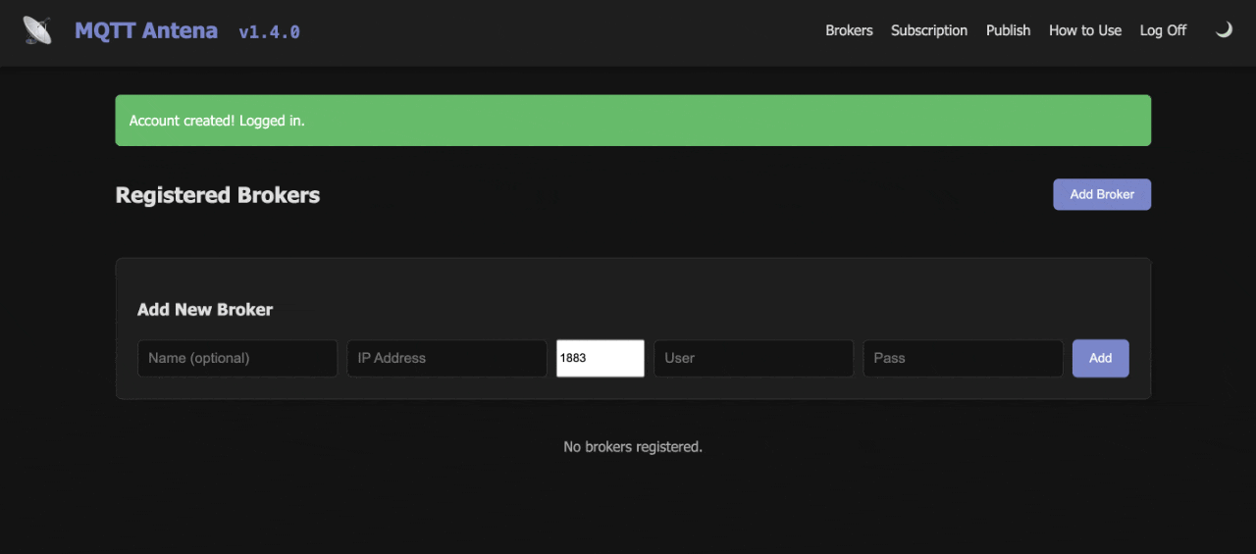
Task: Log Off from the account
Action: [1163, 30]
